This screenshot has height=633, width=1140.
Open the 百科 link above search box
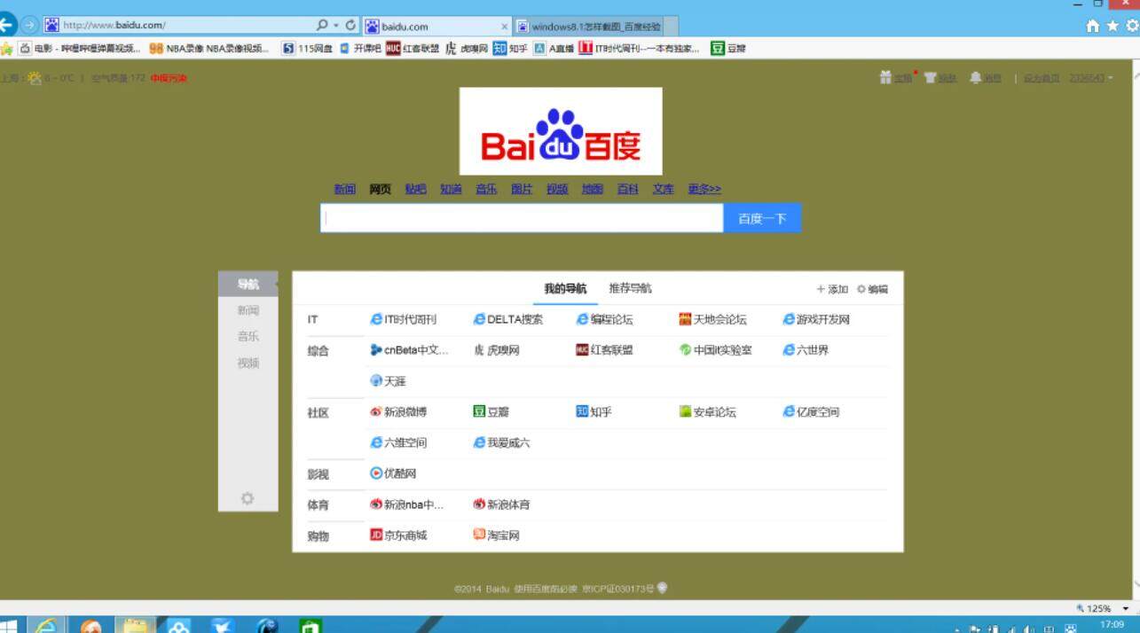(x=628, y=189)
